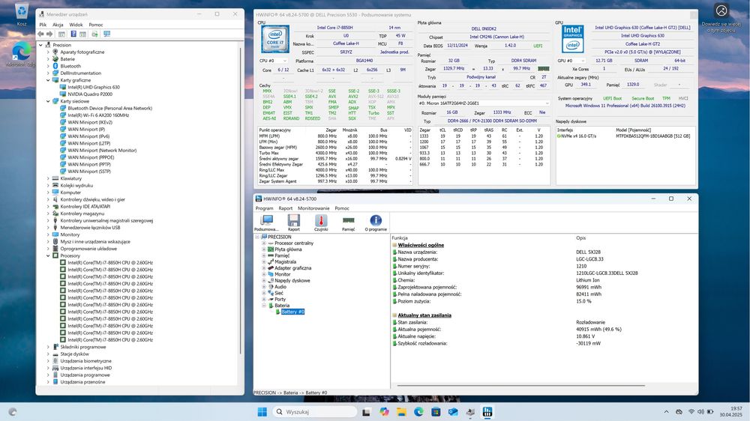
Task: Click the Forward arrow in Device Manager toolbar
Action: pyautogui.click(x=49, y=34)
